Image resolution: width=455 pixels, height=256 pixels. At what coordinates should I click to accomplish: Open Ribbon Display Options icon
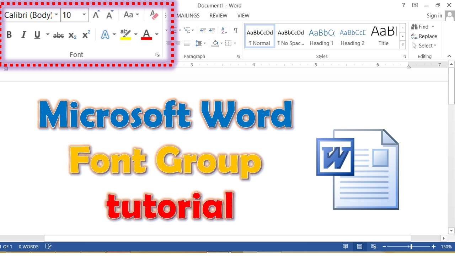(415, 5)
